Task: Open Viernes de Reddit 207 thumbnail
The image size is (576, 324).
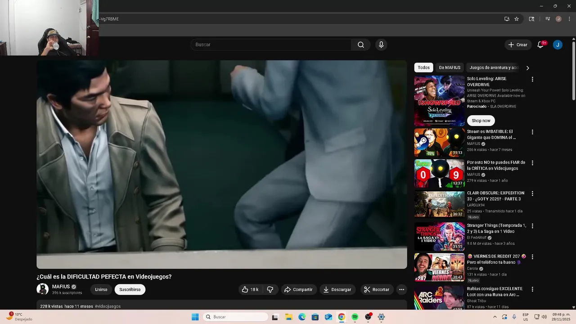Action: click(x=439, y=267)
